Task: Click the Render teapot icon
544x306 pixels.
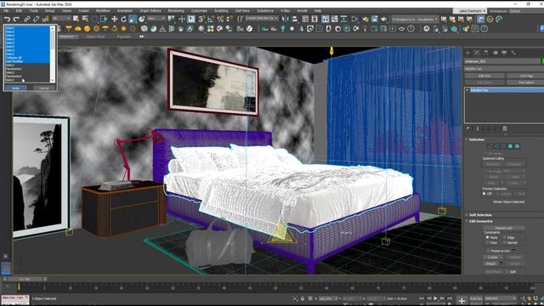Action: [x=383, y=20]
